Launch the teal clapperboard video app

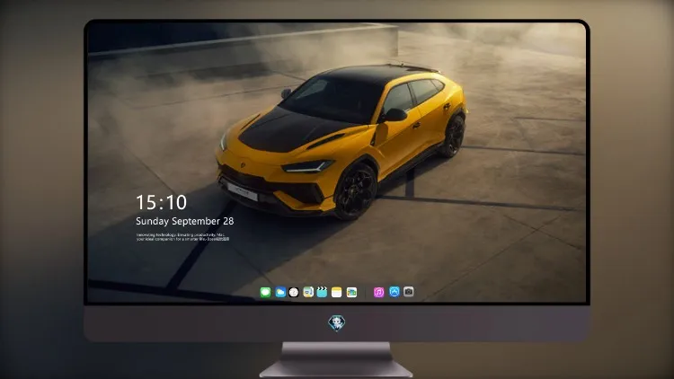coord(322,292)
